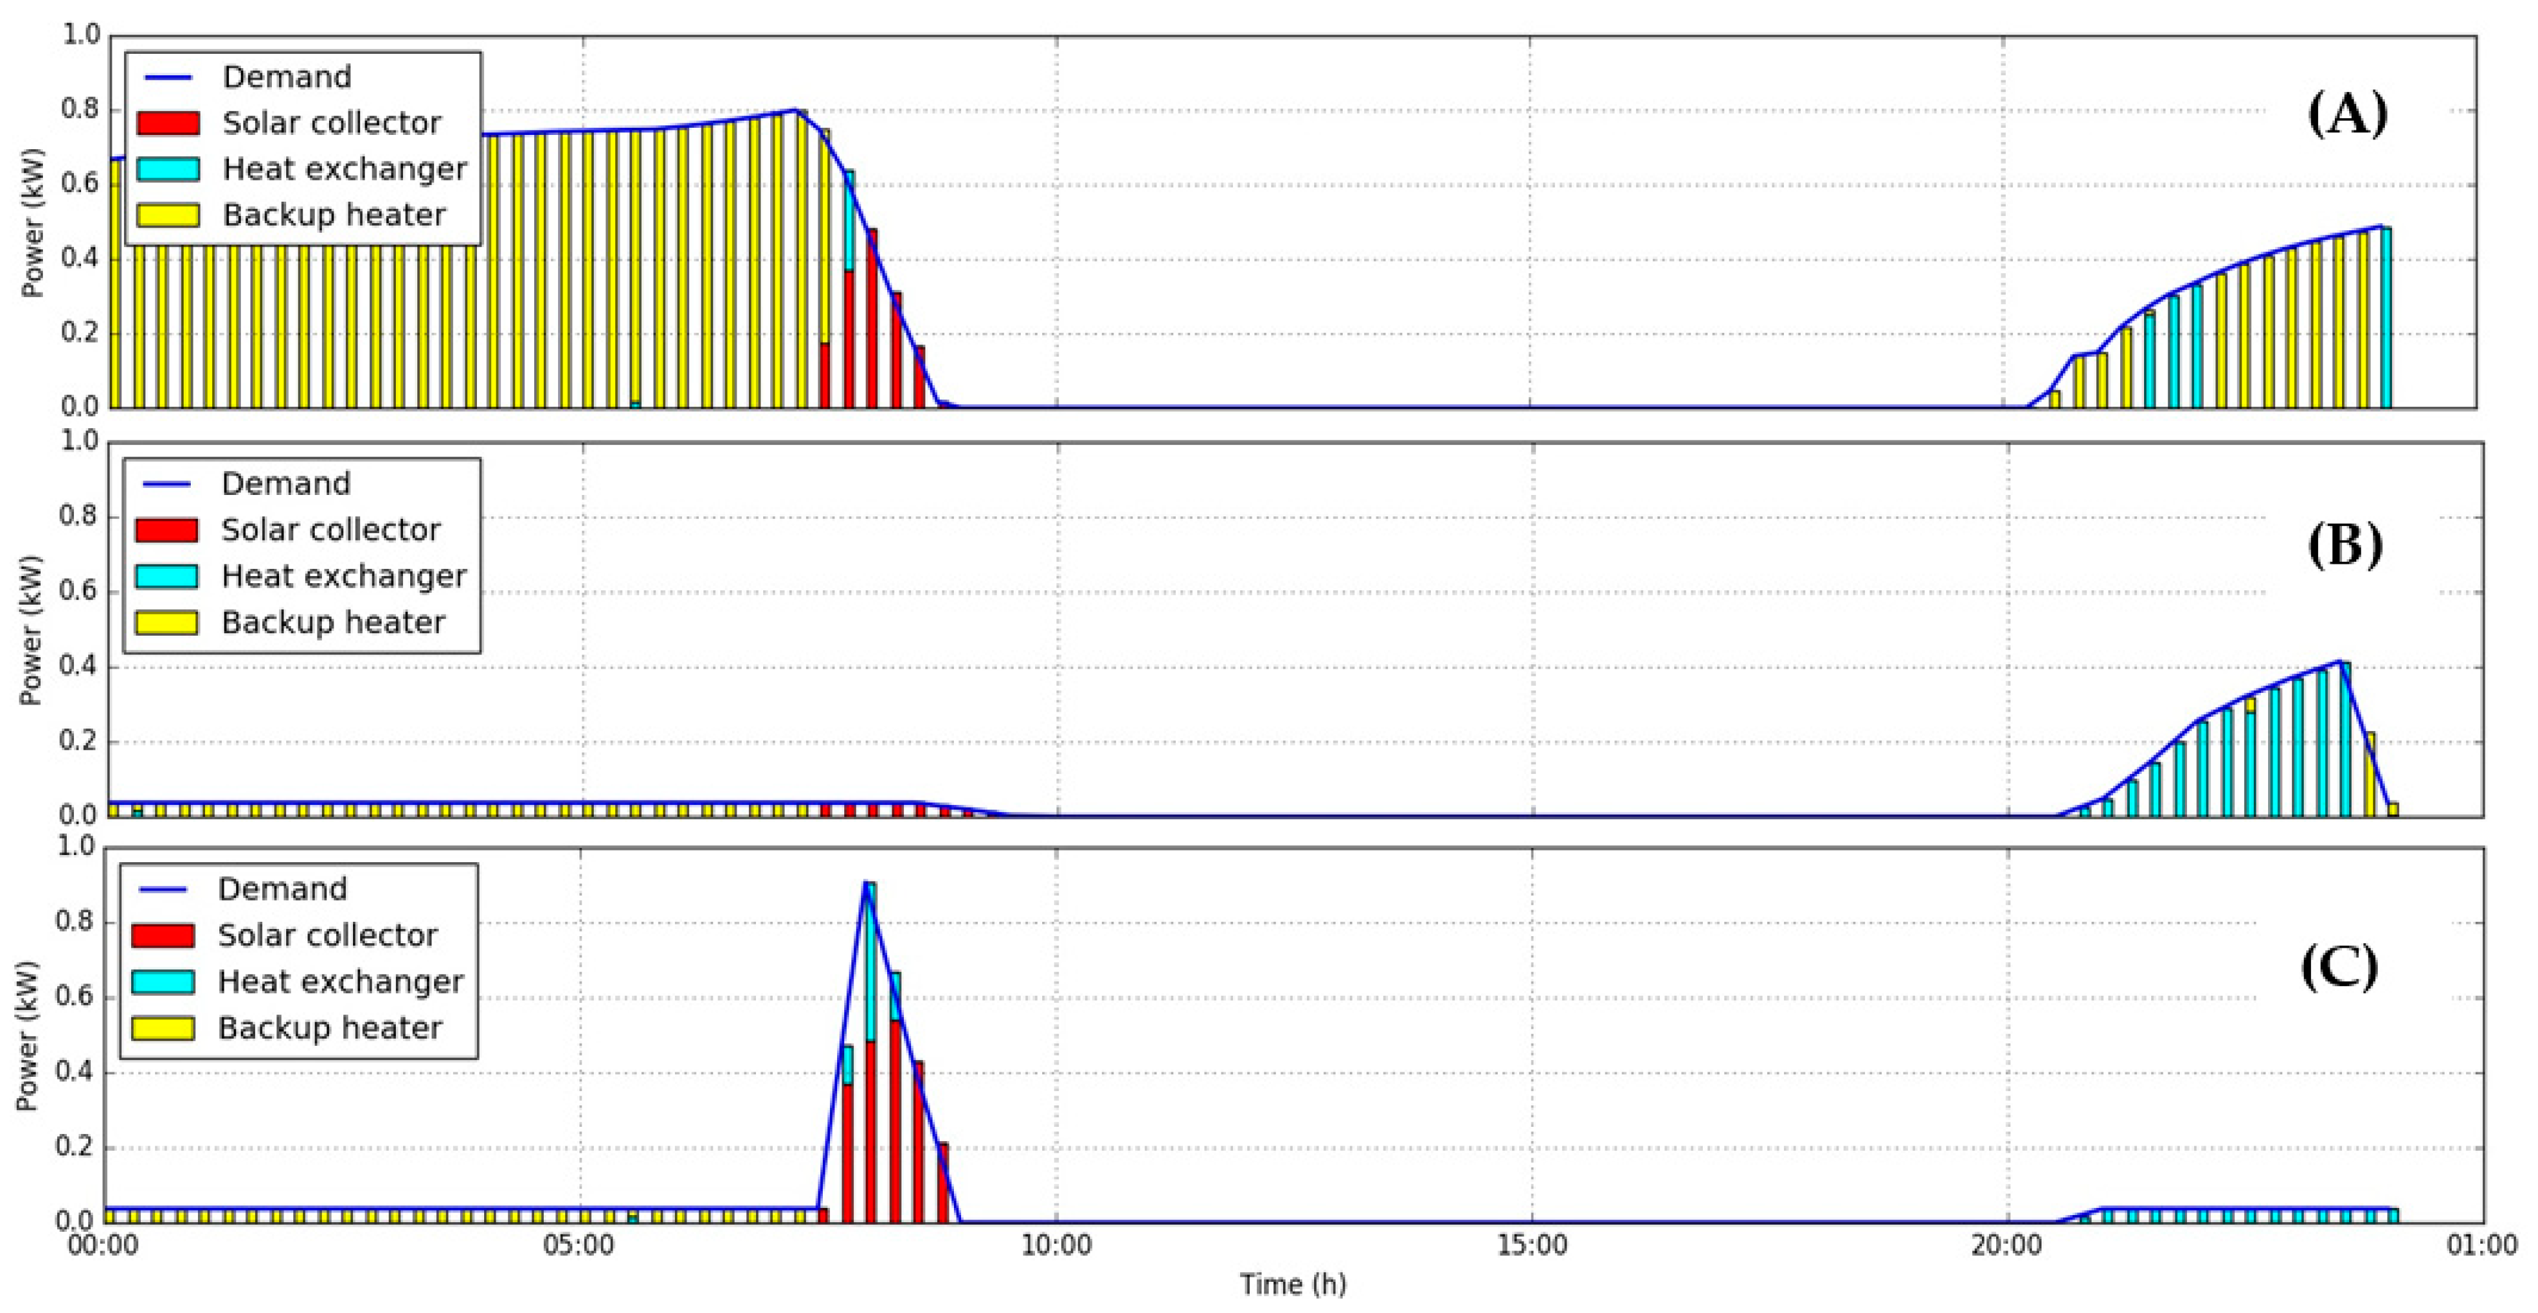Click the 'Time (h)' x-axis label

coord(1293,1284)
